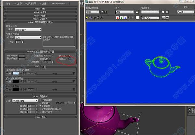195x135 pixels.
Task: Switch to the Render Elements tab
Action: point(58,4)
